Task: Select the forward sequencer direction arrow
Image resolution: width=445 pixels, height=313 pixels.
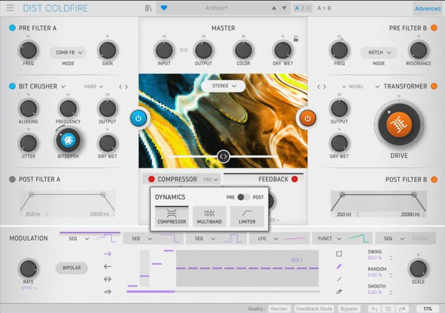Action: coord(107,254)
